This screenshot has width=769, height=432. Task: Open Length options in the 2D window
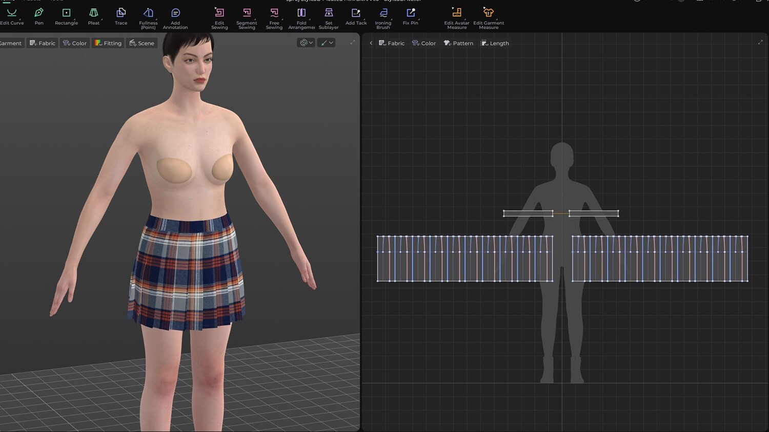pos(495,44)
